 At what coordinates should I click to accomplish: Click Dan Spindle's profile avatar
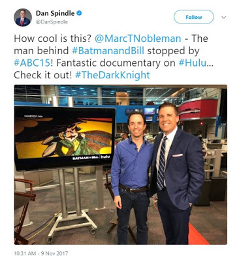coord(23,18)
